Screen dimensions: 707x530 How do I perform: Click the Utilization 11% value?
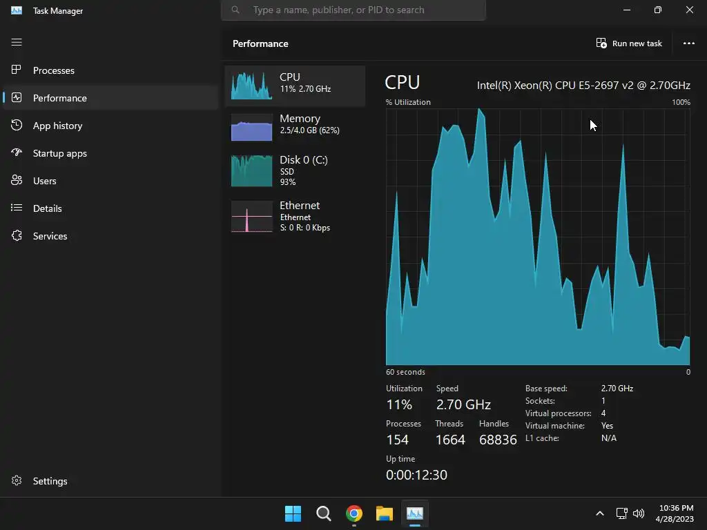(x=399, y=404)
